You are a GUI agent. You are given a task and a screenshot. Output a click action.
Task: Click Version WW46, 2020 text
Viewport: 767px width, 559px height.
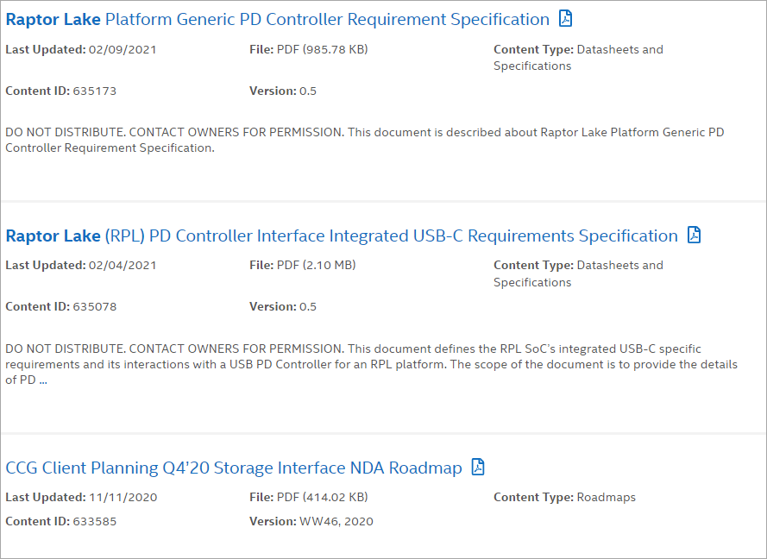pyautogui.click(x=311, y=521)
